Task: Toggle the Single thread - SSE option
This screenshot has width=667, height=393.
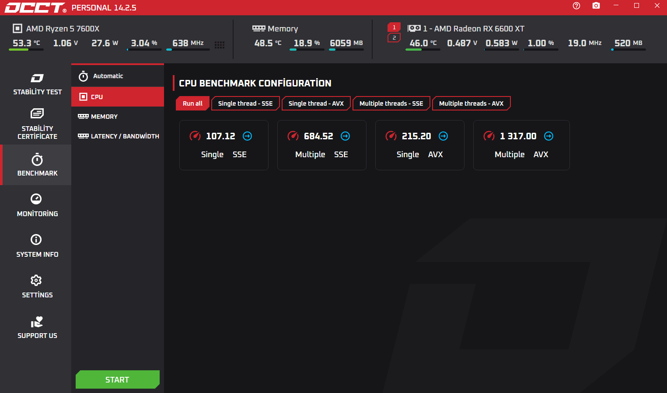Action: click(x=245, y=103)
